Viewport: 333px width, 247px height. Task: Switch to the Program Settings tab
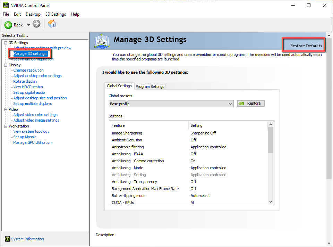point(150,86)
